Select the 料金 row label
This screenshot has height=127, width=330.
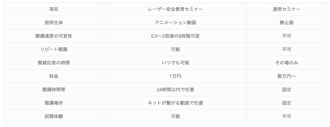point(54,76)
